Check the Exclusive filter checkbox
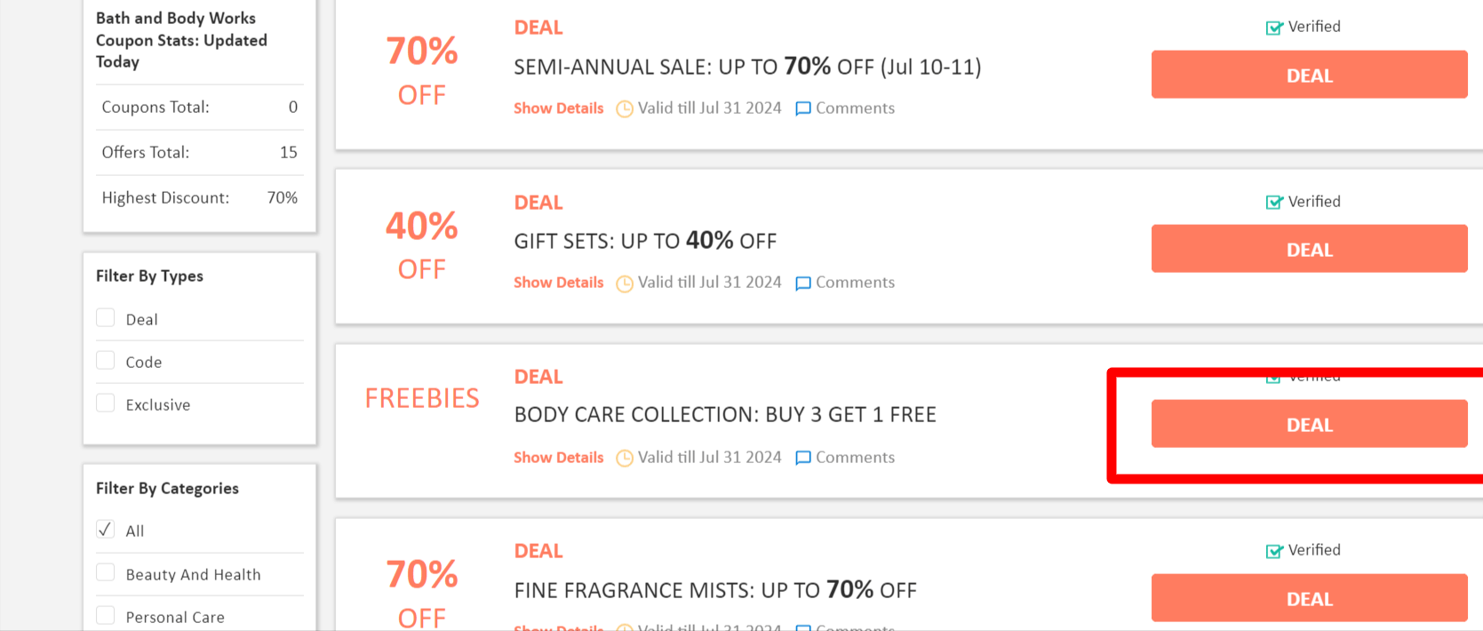 pyautogui.click(x=106, y=403)
